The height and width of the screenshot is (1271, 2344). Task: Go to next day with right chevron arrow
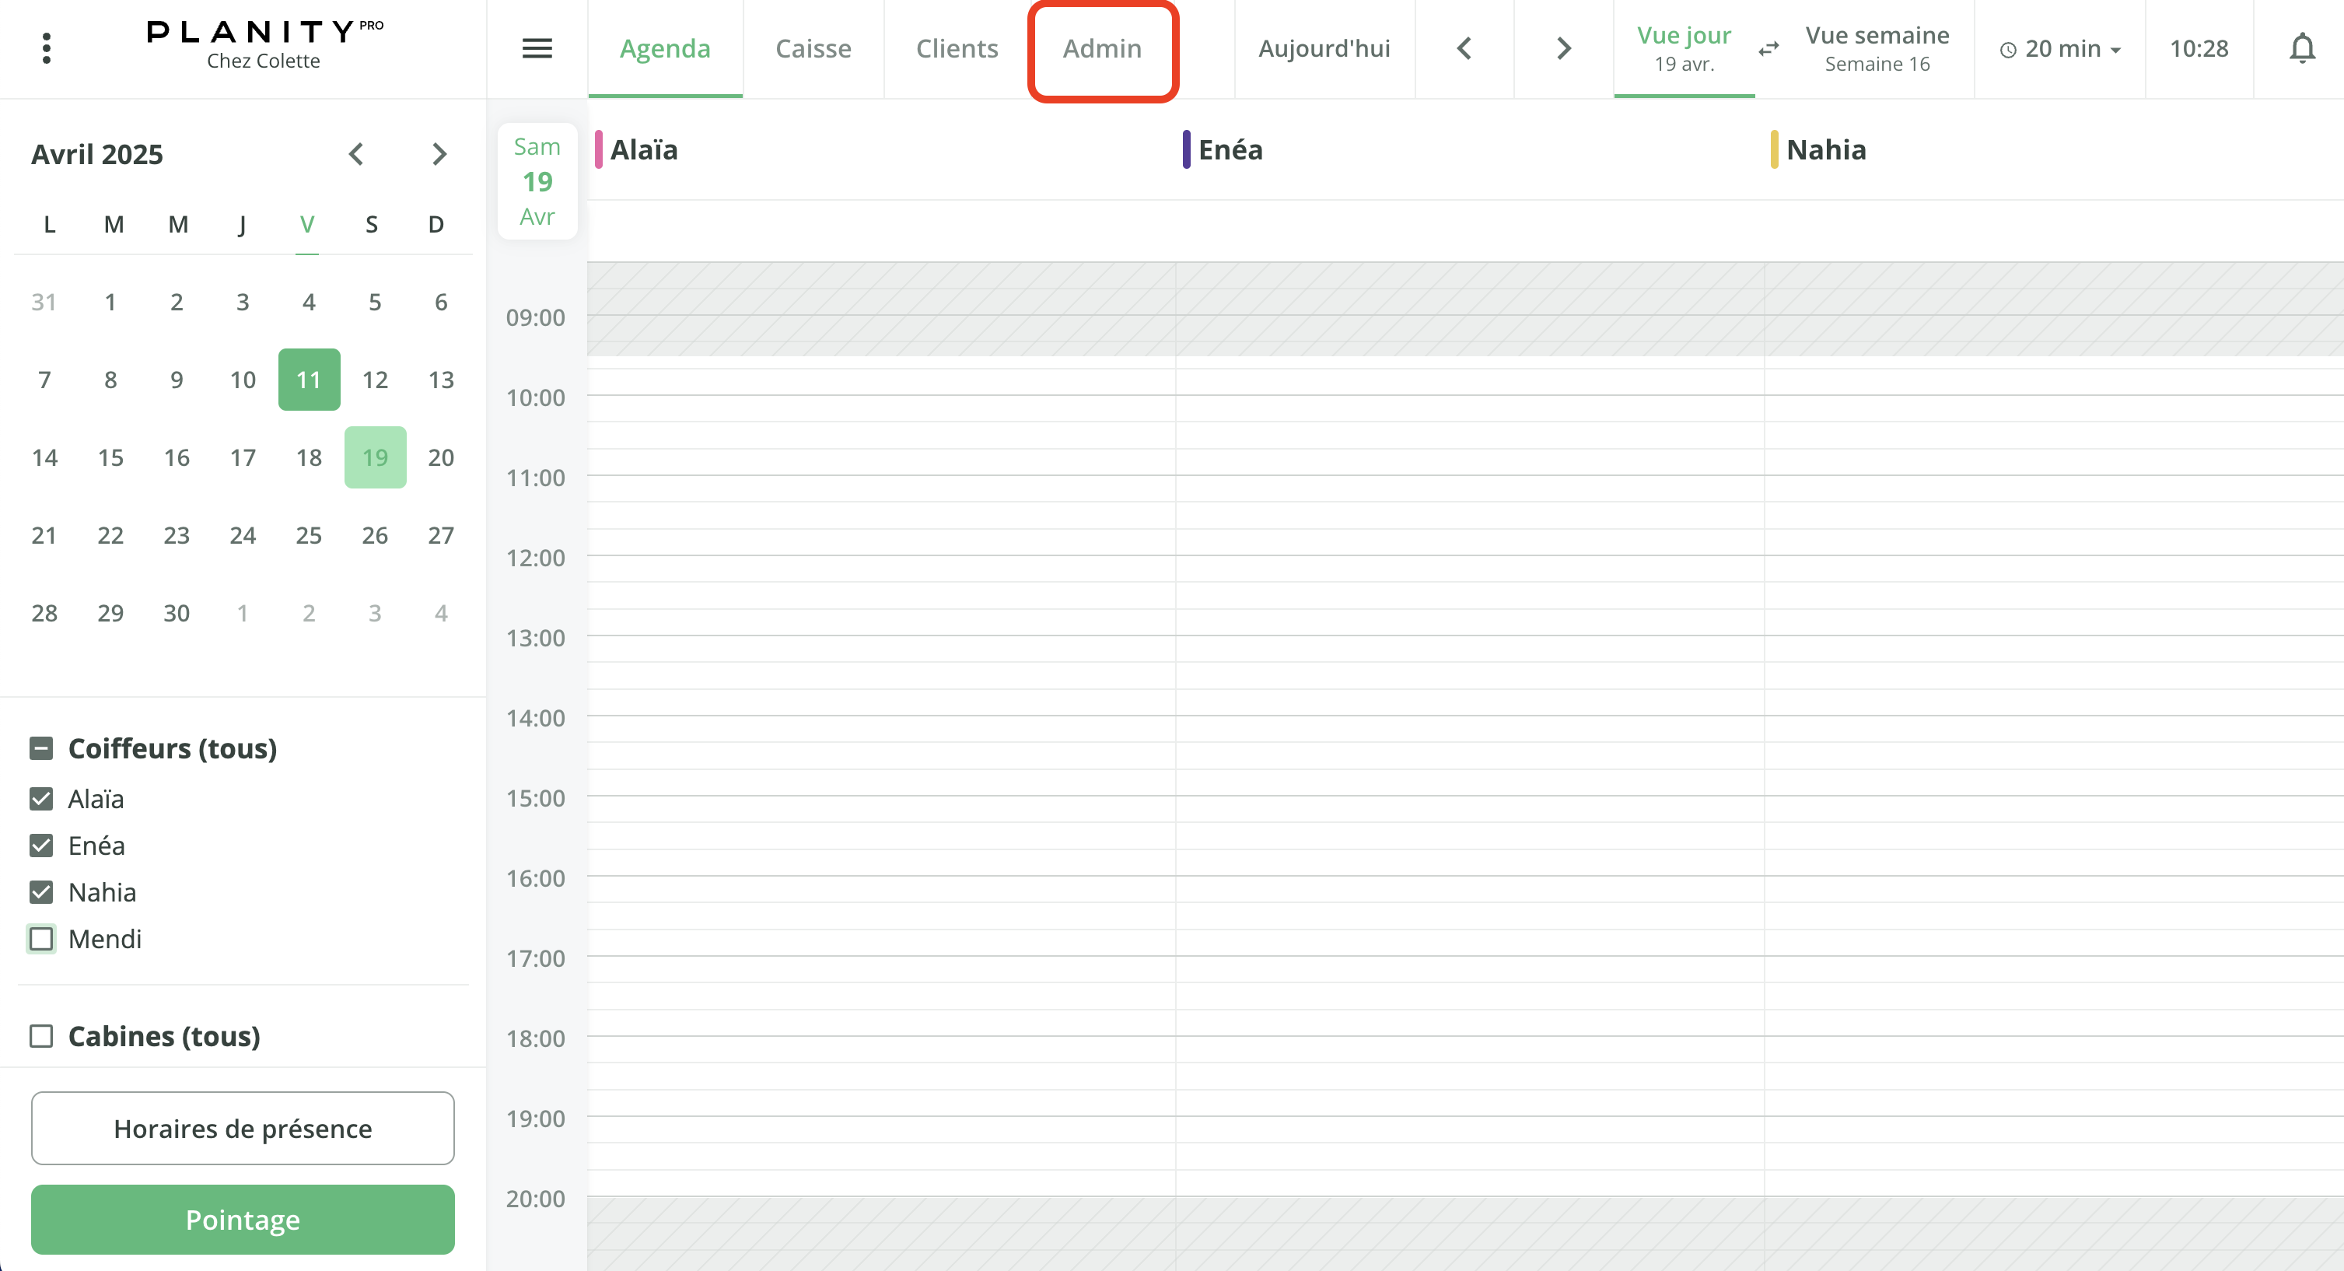[1562, 48]
